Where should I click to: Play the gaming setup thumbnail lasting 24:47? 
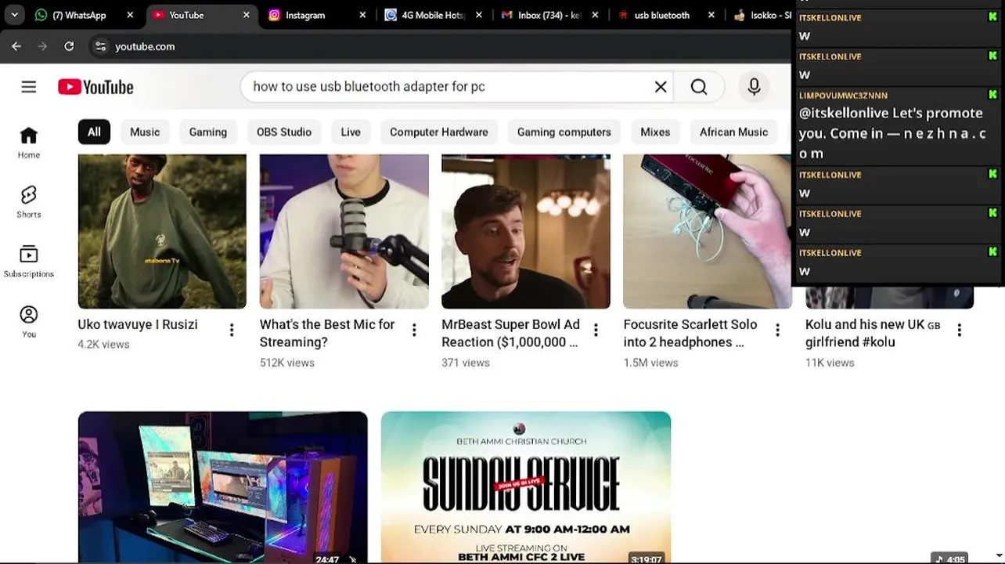click(223, 487)
